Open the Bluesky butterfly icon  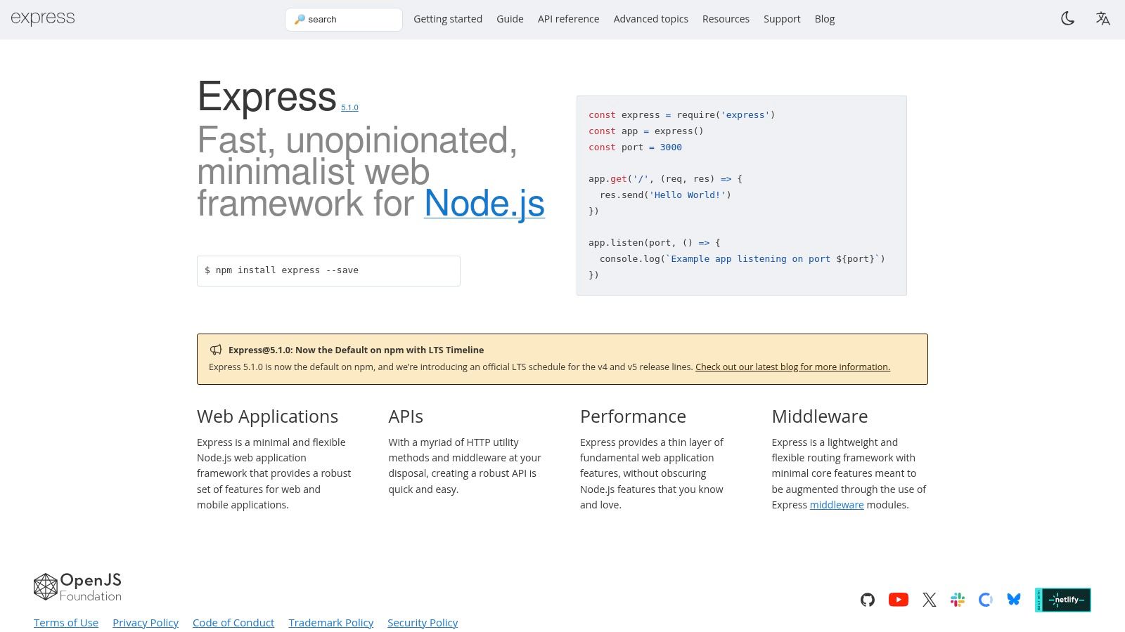point(1013,600)
